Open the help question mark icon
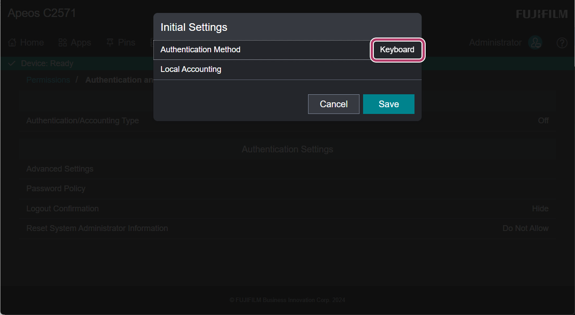 [562, 43]
